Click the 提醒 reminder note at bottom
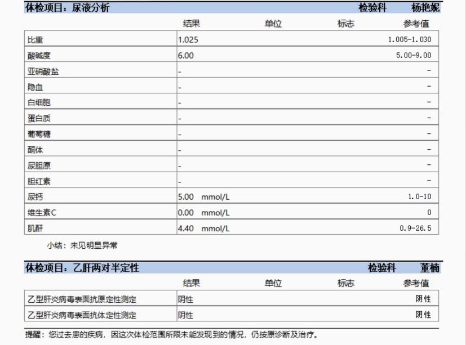Image resolution: width=466 pixels, height=345 pixels. pos(171,335)
